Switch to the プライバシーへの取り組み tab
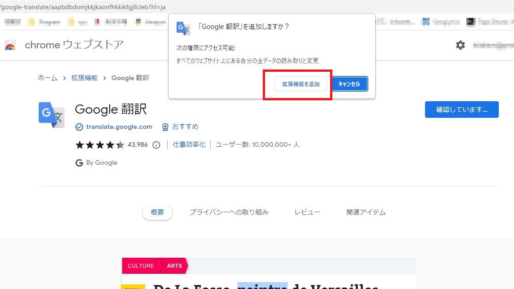This screenshot has width=514, height=289. point(229,212)
